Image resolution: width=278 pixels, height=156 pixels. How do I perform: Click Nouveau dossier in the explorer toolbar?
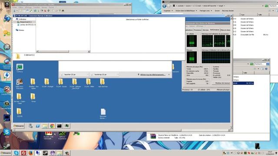click(x=228, y=11)
